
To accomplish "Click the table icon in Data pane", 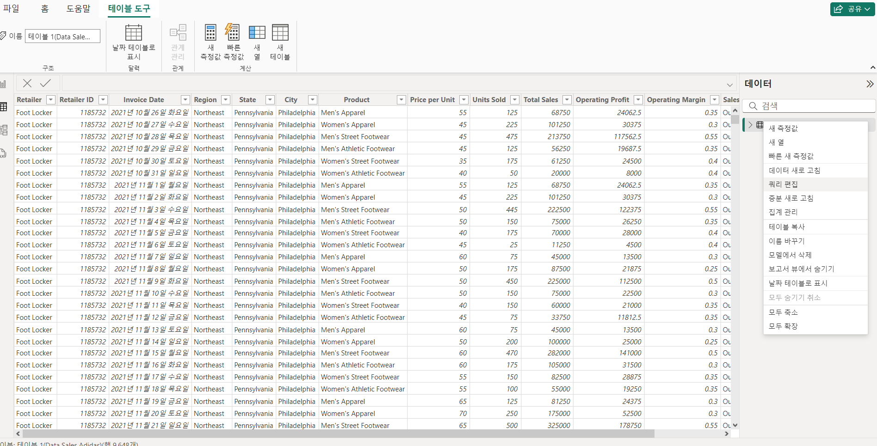I will click(760, 125).
